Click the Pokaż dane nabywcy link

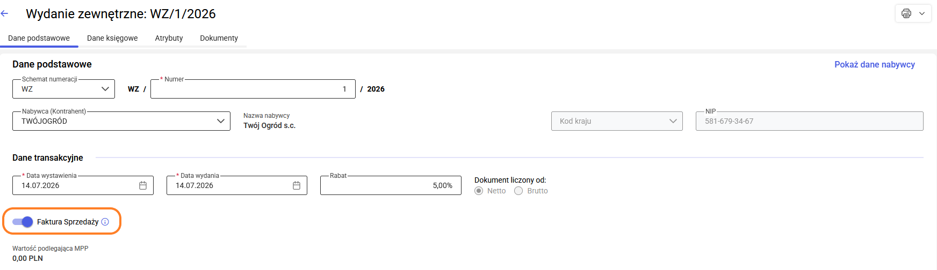point(875,64)
